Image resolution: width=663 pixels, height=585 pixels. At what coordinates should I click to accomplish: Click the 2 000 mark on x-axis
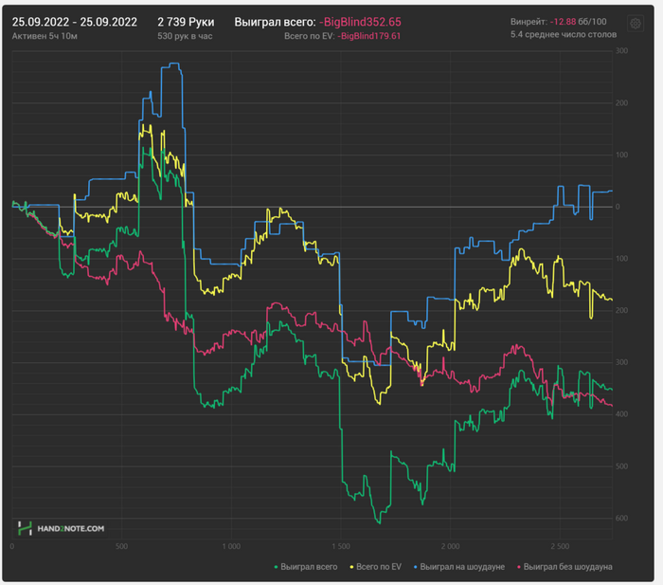coord(451,546)
